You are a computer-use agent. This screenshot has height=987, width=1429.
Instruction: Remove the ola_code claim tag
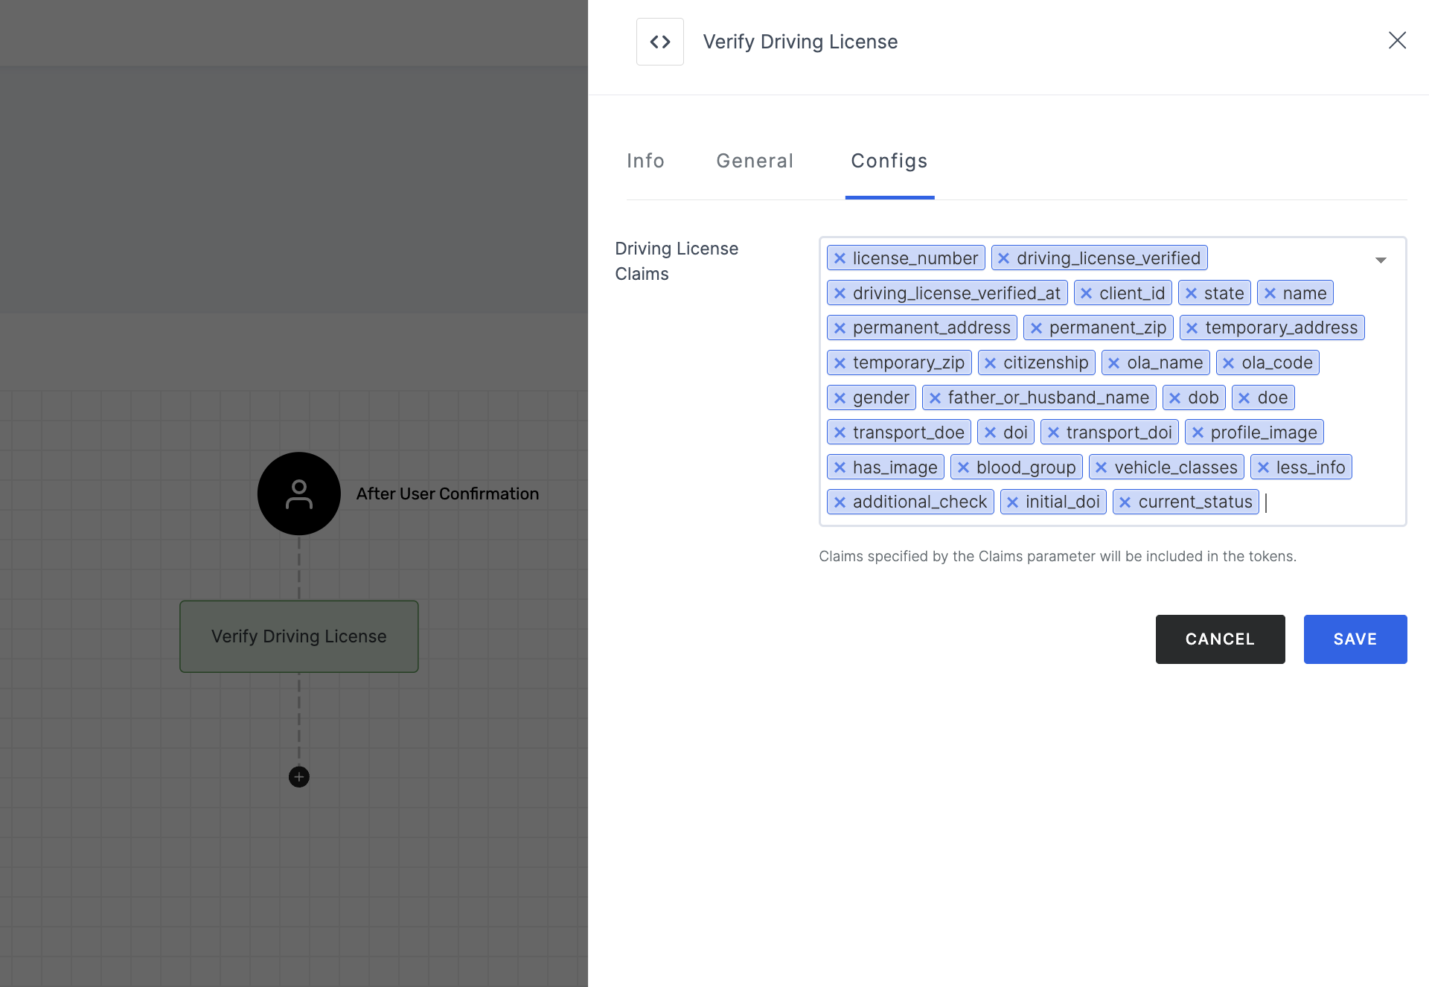1228,363
